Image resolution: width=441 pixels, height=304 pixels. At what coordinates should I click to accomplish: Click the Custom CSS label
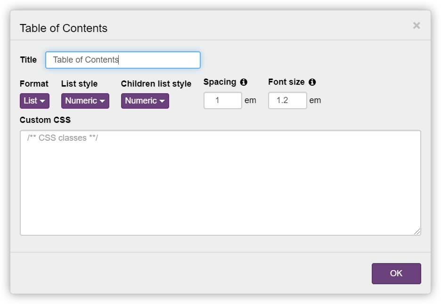click(45, 120)
